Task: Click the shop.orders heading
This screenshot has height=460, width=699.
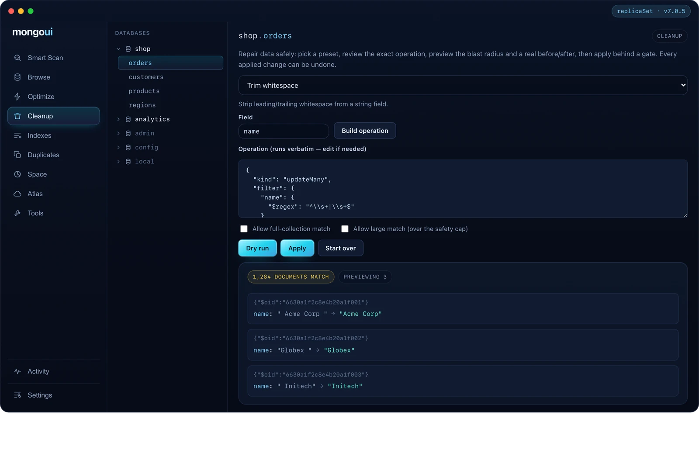Action: [265, 36]
